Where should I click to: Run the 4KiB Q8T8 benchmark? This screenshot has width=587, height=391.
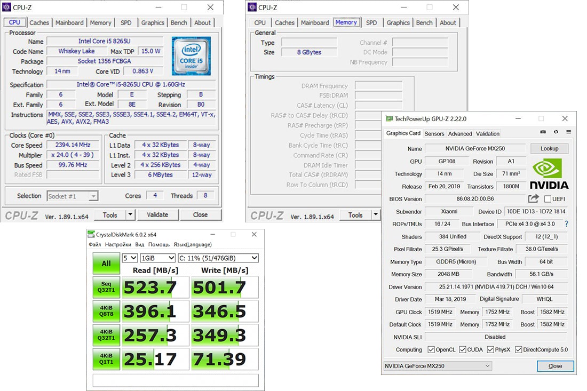pyautogui.click(x=106, y=311)
